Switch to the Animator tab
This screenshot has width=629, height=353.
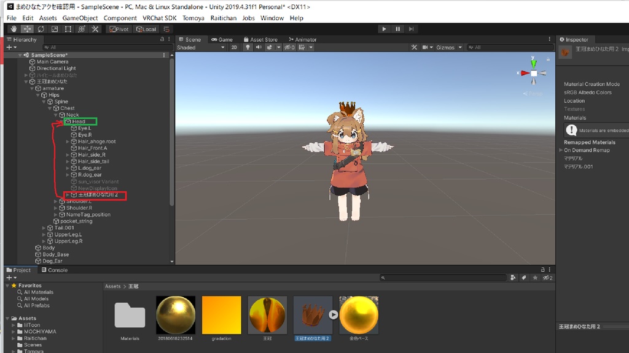(x=302, y=39)
